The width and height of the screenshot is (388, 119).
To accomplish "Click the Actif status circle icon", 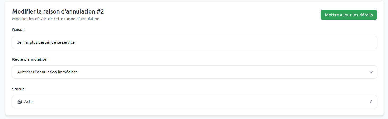I will click(19, 102).
